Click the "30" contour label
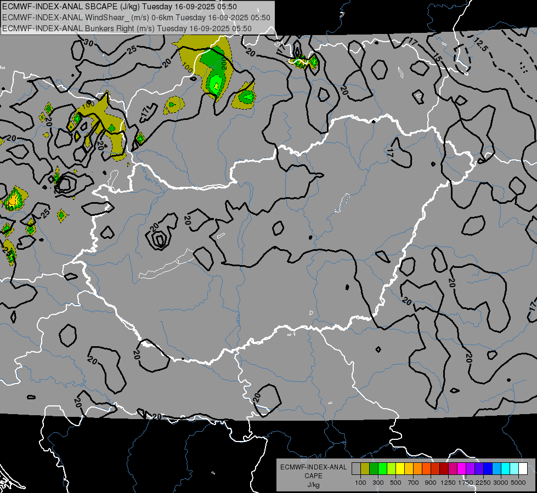This screenshot has height=493, width=537. 88,43
